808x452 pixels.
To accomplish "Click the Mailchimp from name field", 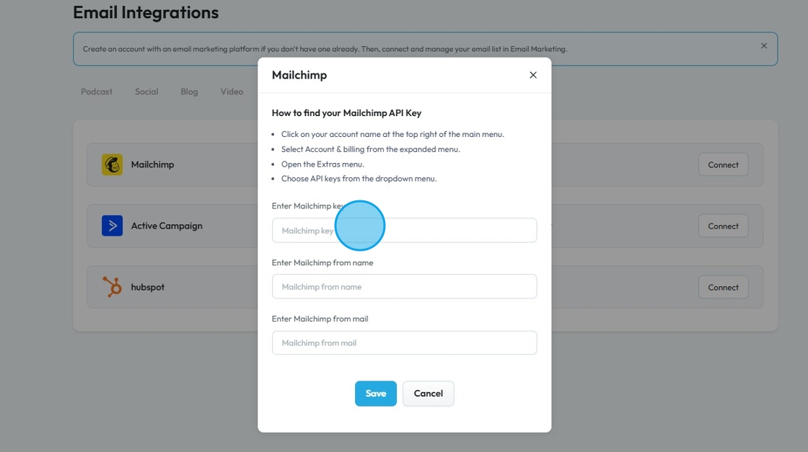I will coord(404,287).
